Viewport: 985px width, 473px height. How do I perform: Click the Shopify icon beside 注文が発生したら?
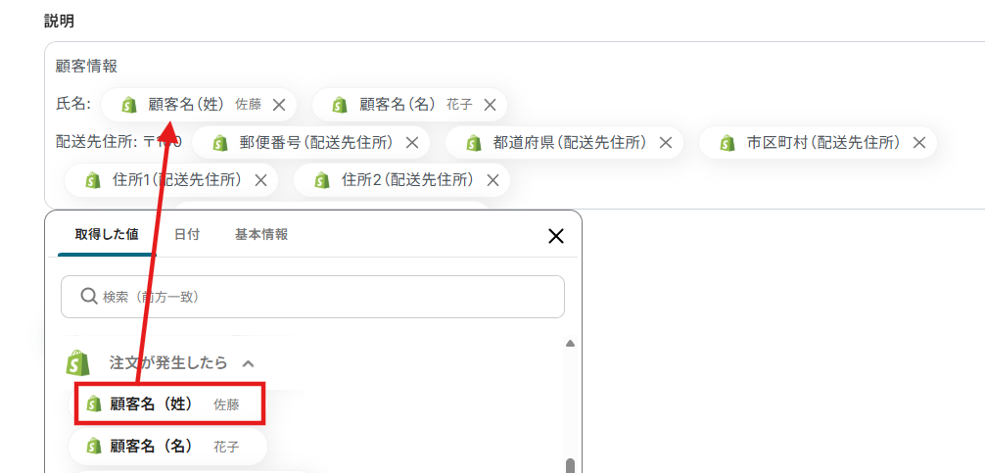coord(78,363)
